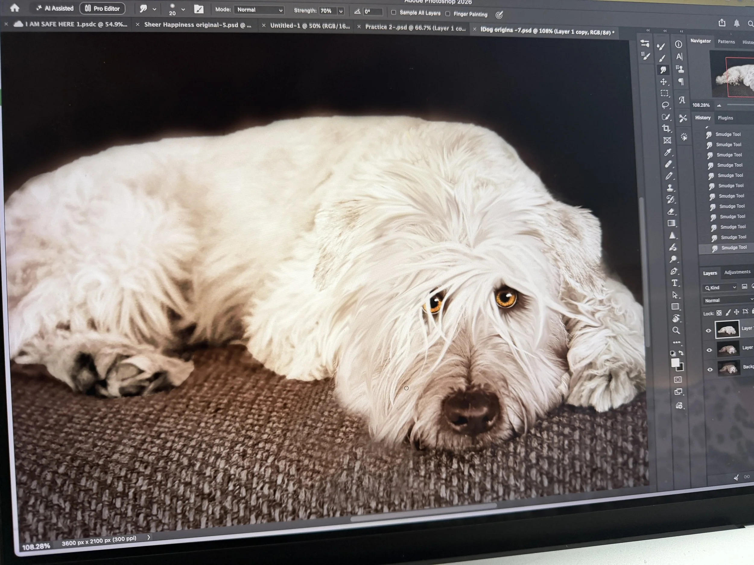Select the Eyedropper tool
The height and width of the screenshot is (565, 754).
coord(668,152)
